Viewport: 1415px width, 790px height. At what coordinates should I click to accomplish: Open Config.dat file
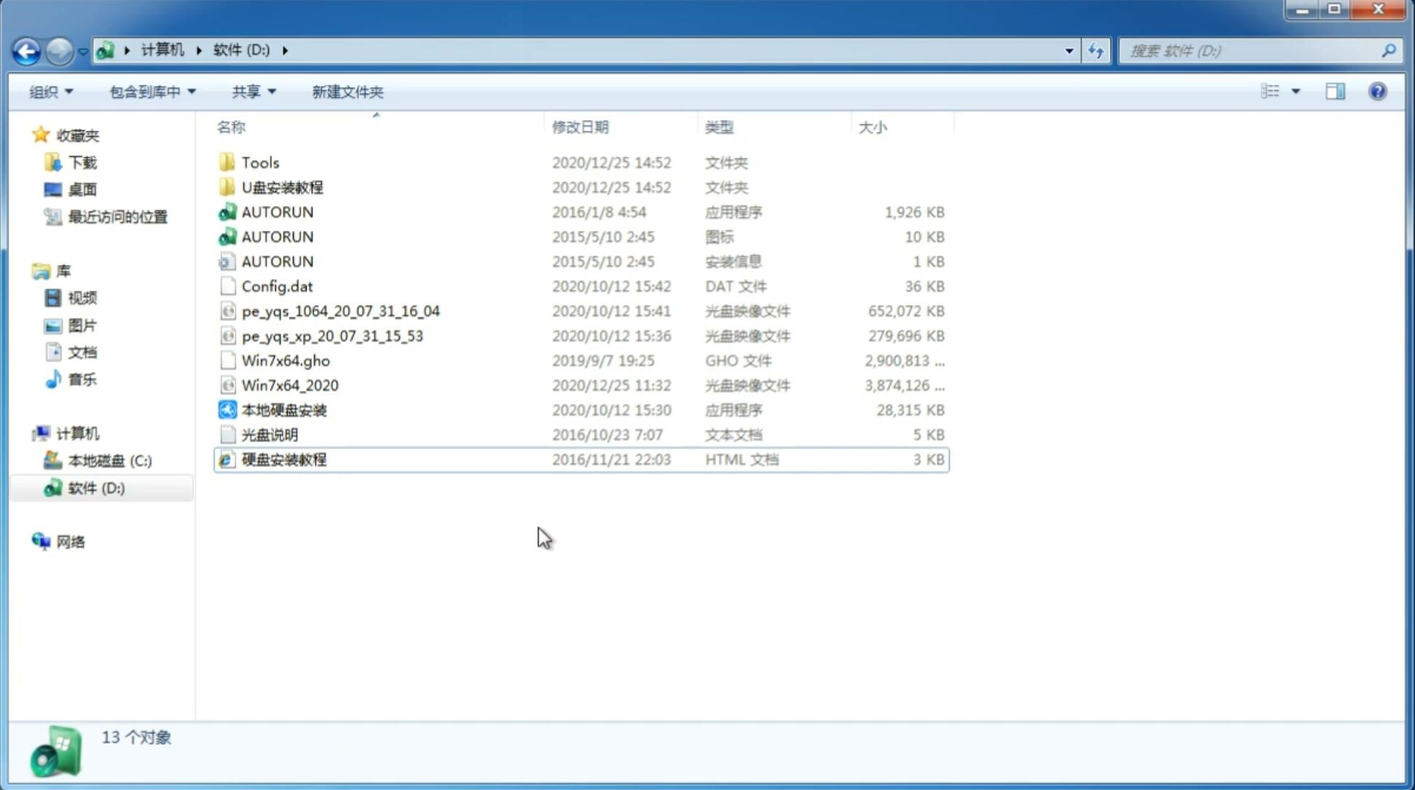278,285
